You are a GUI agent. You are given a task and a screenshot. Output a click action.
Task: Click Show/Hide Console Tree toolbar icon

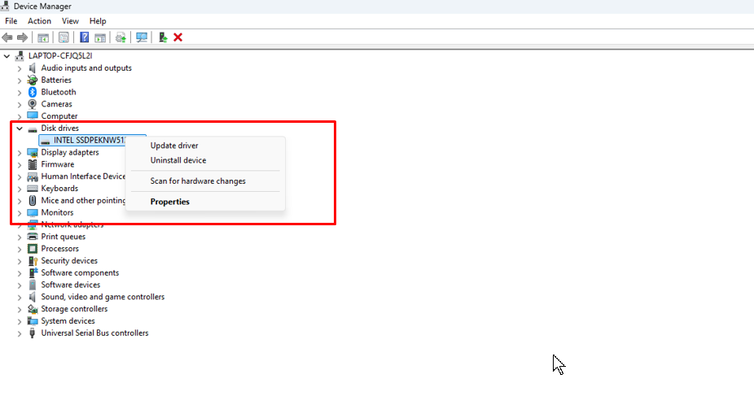[x=43, y=37]
